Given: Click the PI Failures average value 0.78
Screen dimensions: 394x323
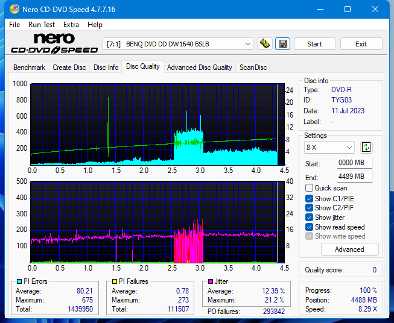Looking at the screenshot, I should (x=182, y=291).
